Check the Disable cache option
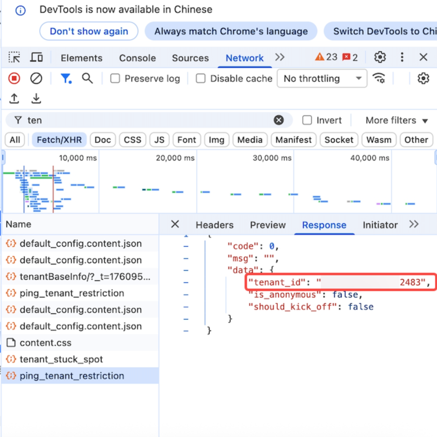 pyautogui.click(x=201, y=78)
